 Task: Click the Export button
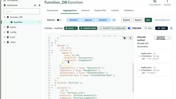138,20
